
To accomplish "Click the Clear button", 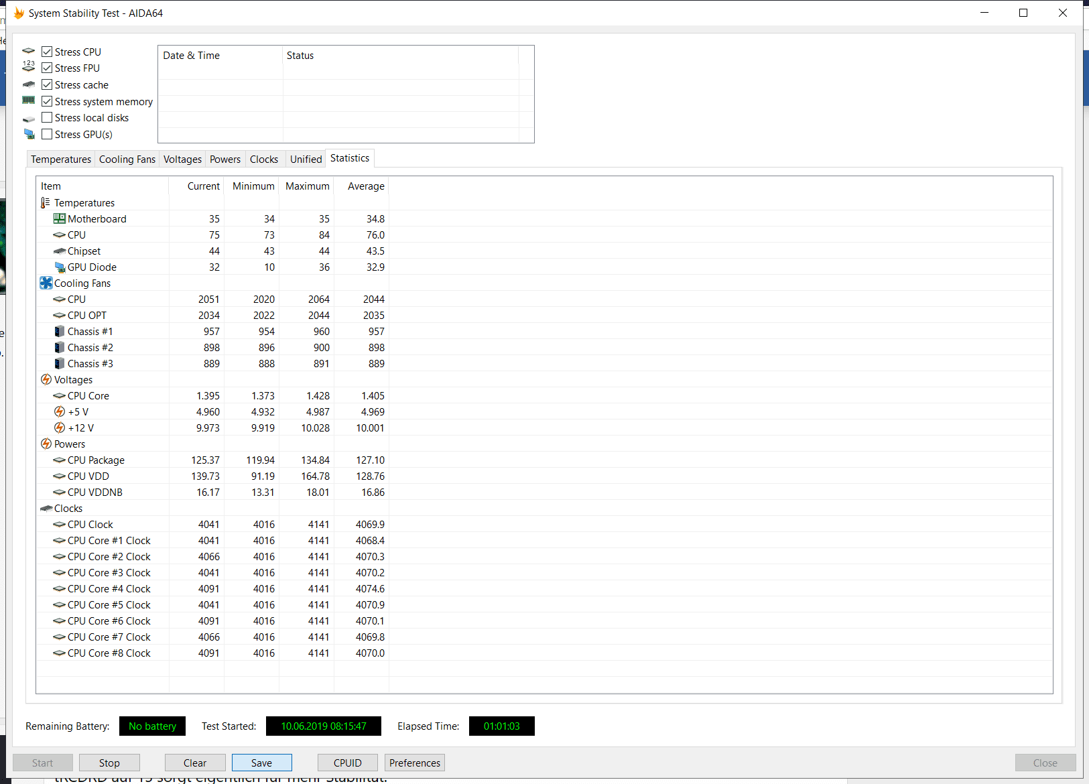I will [195, 763].
